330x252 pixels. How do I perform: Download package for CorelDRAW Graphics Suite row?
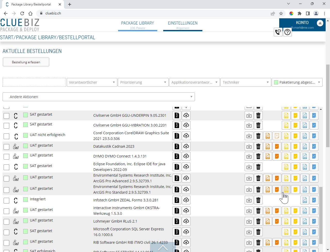249,136
